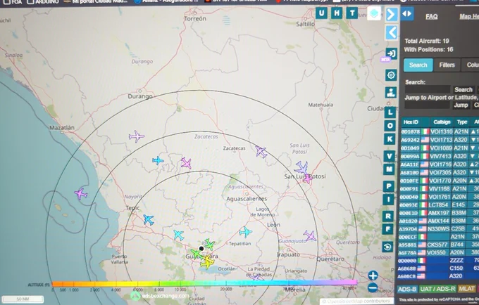Toggle the K map option button
This screenshot has height=305, width=479.
[x=390, y=139]
